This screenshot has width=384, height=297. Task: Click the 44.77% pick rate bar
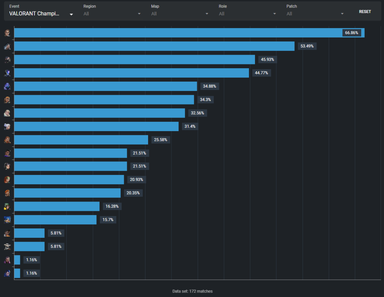[132, 73]
